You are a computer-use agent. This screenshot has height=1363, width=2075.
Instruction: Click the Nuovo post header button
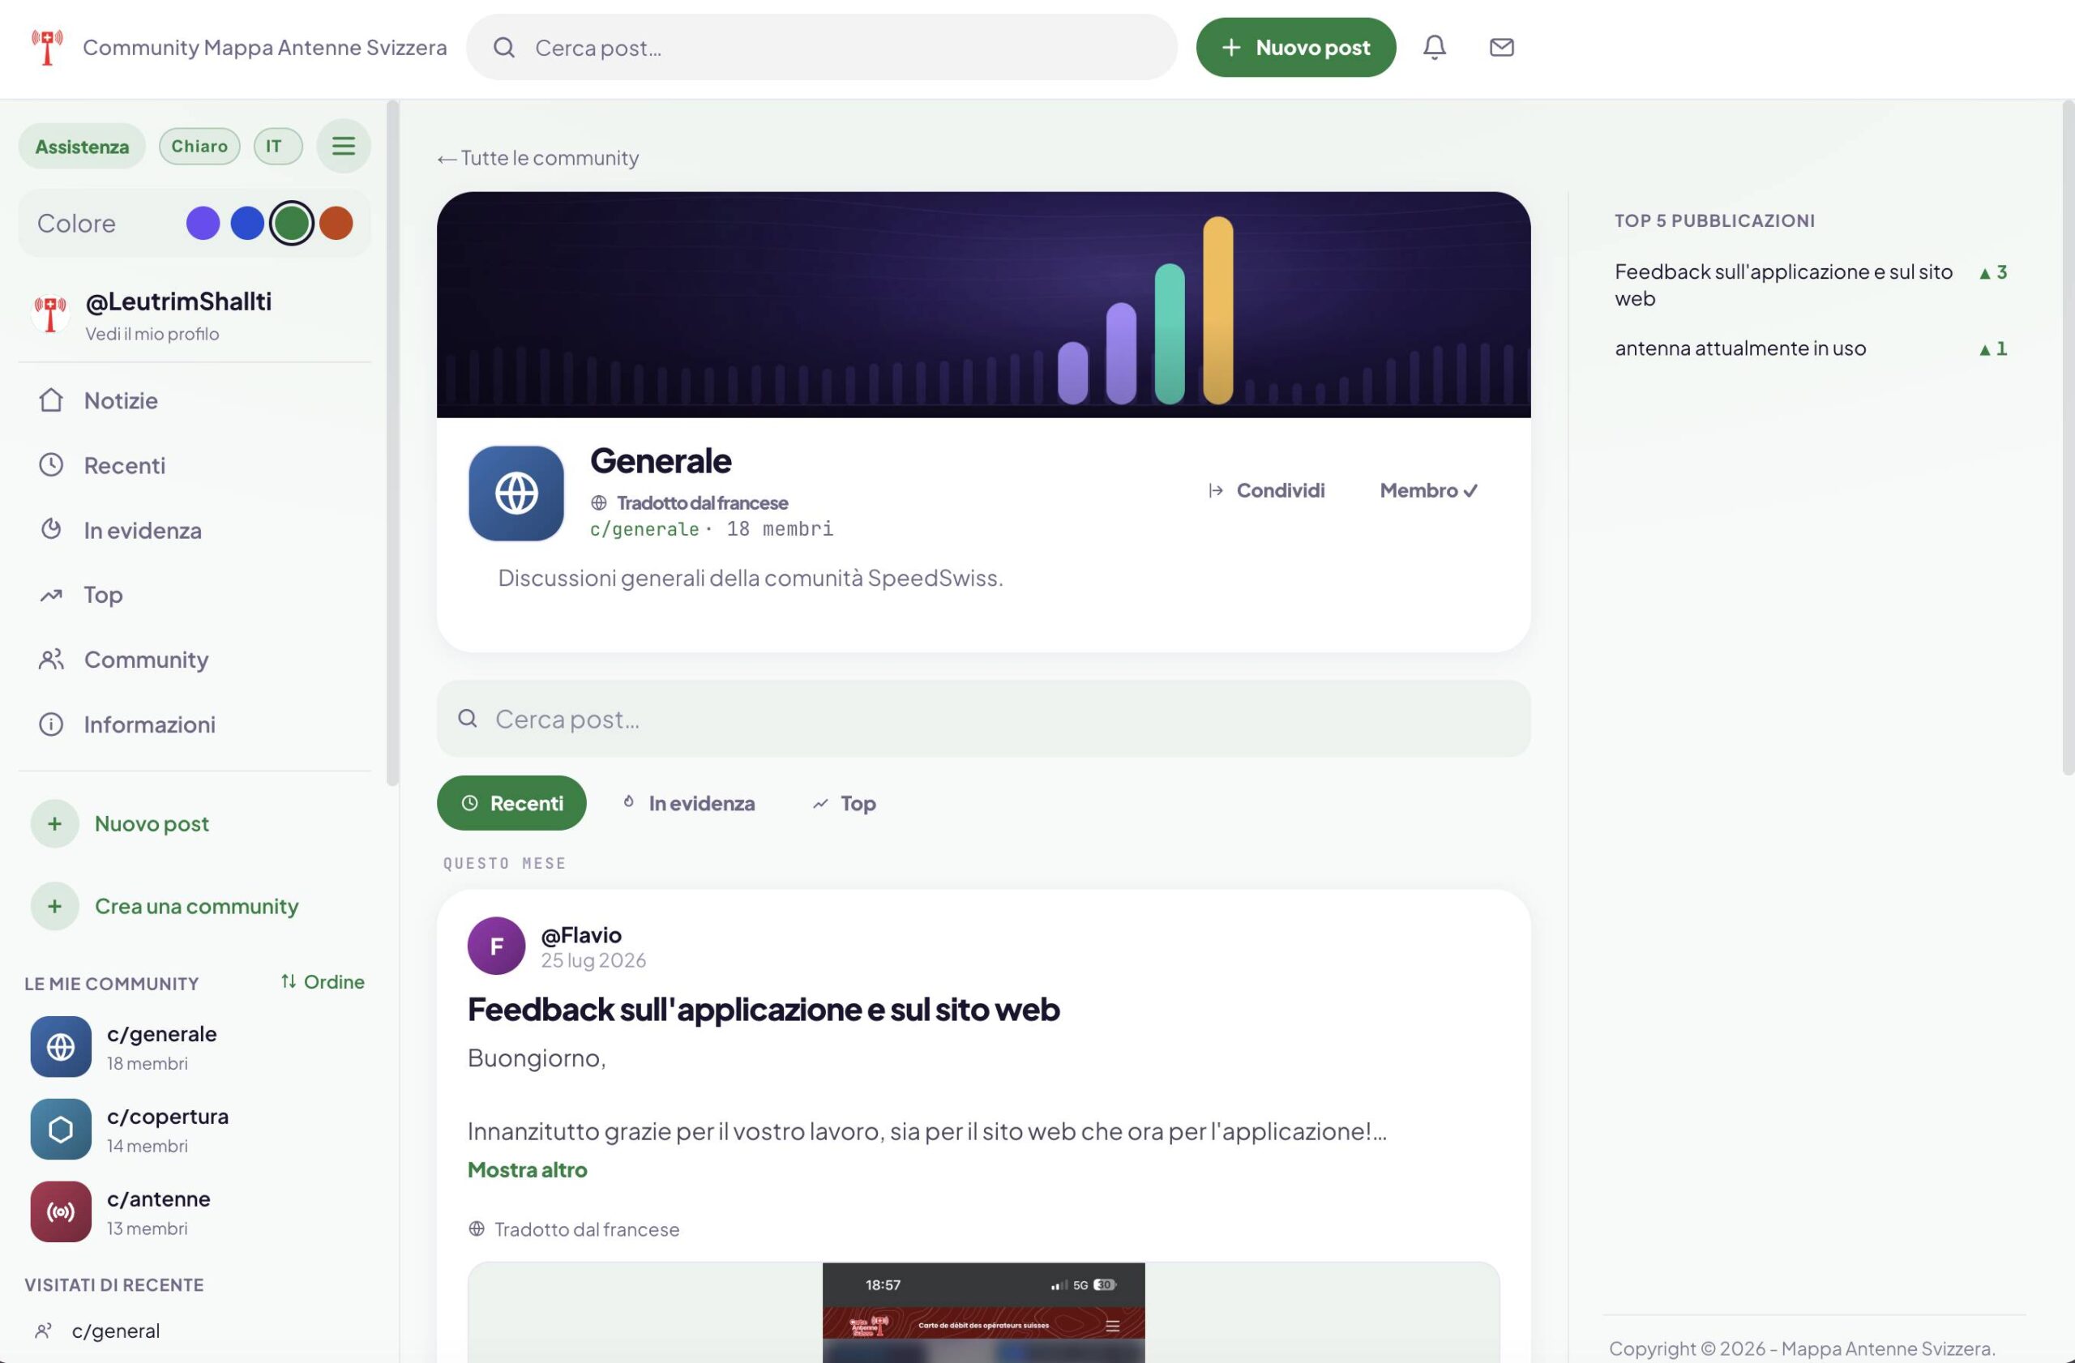click(1295, 47)
